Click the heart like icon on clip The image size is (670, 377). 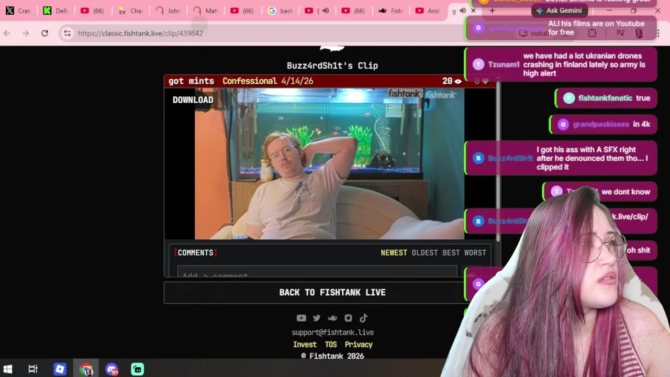click(x=485, y=81)
